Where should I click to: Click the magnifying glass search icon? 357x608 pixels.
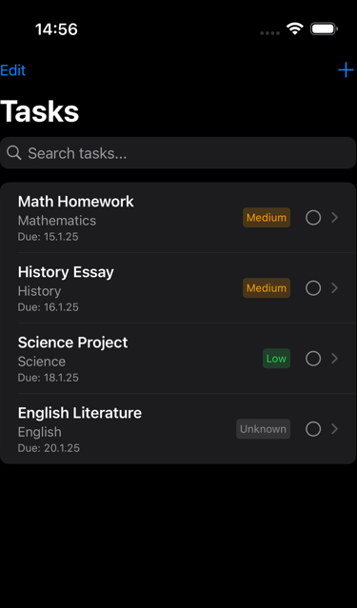pos(14,153)
